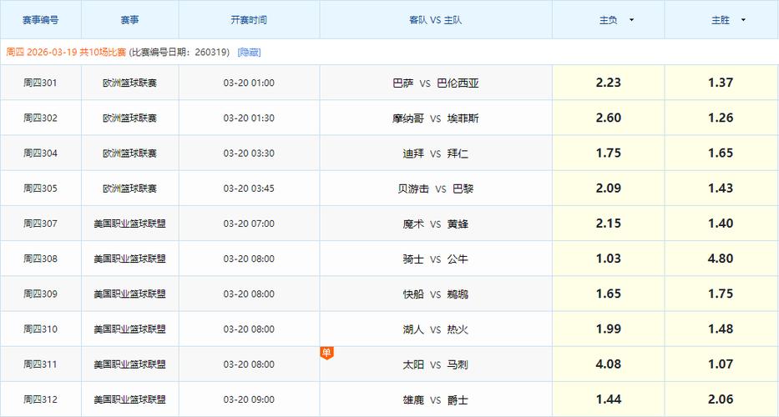Click the 赛事 column header
Viewport: 779px width, 417px height.
click(129, 20)
